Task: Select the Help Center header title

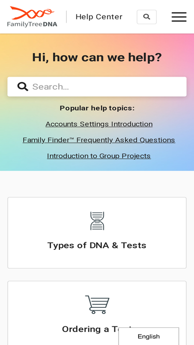Action: click(x=99, y=17)
